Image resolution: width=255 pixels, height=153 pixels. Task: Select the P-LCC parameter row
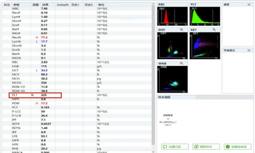click(x=77, y=112)
